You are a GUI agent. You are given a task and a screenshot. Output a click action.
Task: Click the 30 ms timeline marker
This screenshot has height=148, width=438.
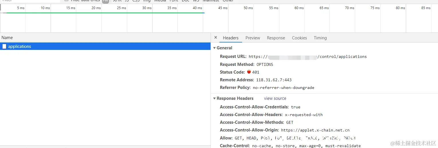point(147,8)
